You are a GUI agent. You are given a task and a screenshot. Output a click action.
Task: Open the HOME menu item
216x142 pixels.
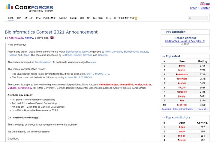[x=11, y=18]
